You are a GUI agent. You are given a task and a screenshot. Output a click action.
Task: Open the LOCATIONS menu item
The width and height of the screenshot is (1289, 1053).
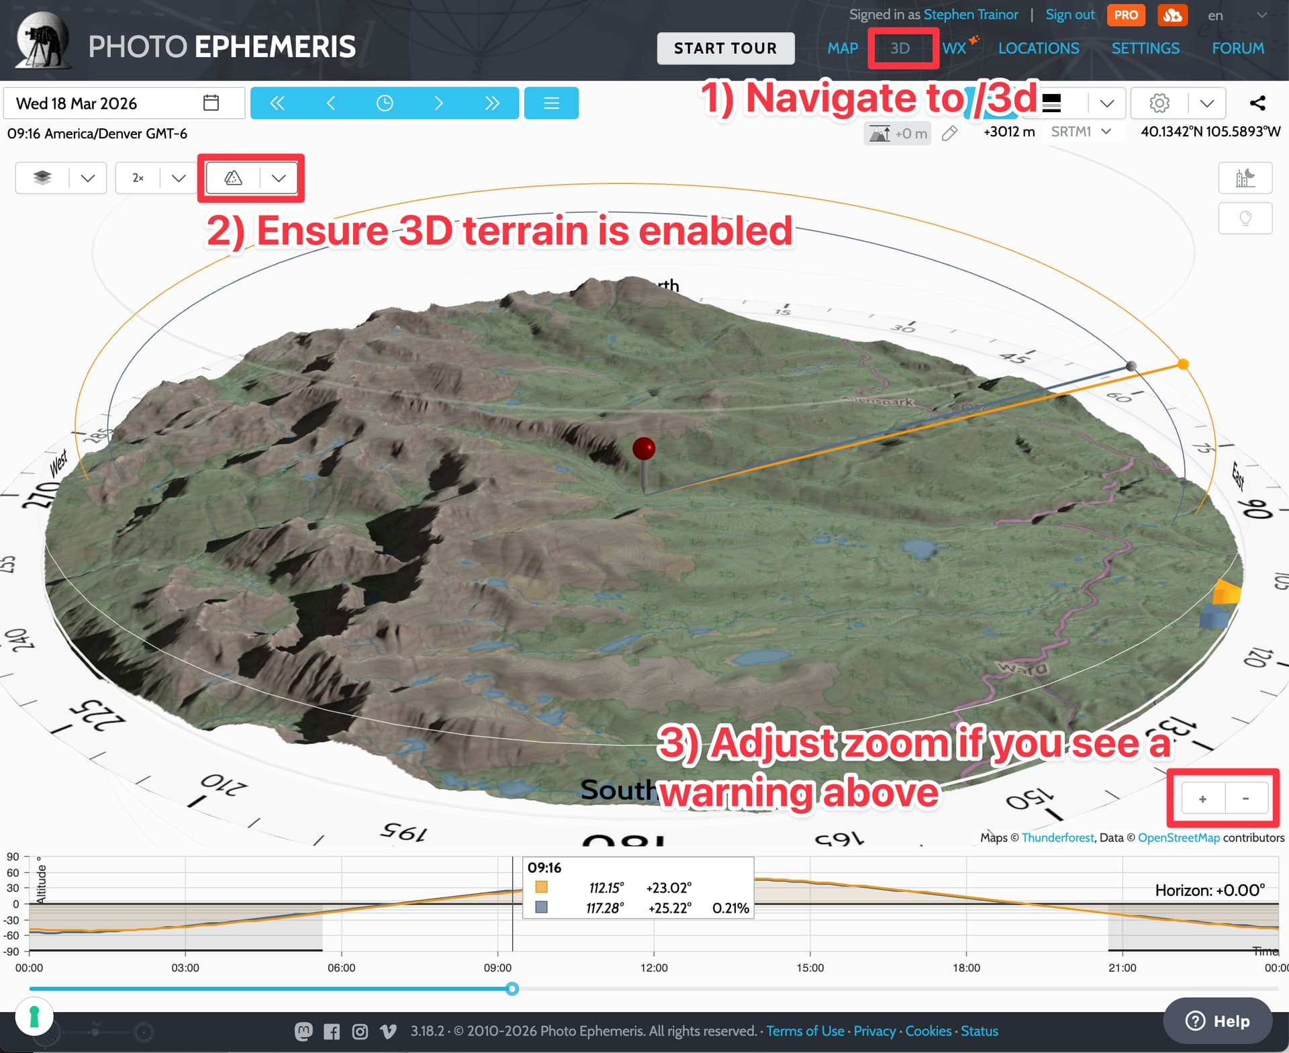tap(1038, 48)
